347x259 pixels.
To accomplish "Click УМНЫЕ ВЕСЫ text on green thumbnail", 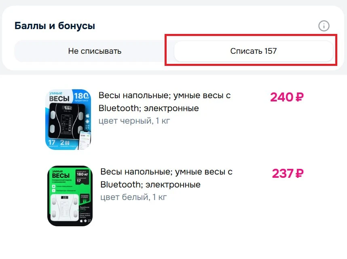I will click(x=60, y=174).
